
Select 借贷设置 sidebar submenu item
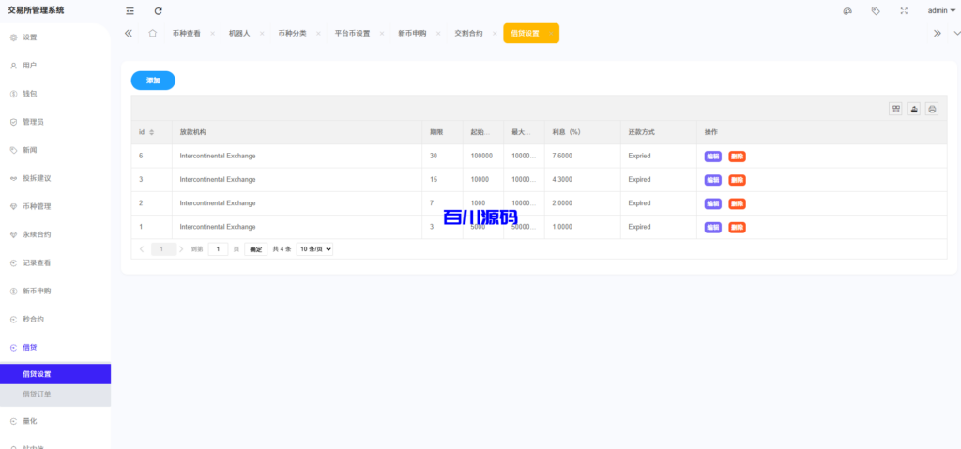[55, 374]
